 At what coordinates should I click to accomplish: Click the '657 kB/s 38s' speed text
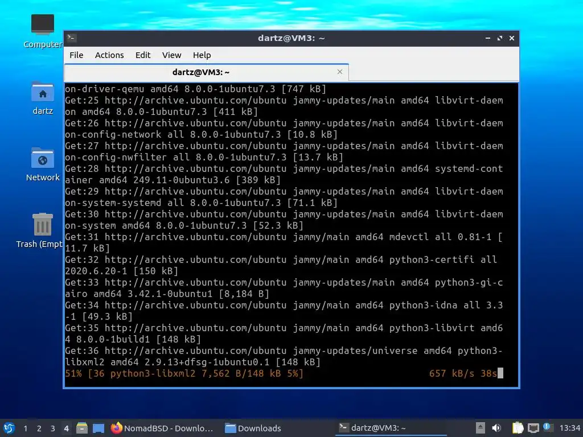pos(463,373)
